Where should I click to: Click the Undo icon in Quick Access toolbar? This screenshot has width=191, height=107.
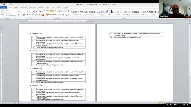pos(7,4)
